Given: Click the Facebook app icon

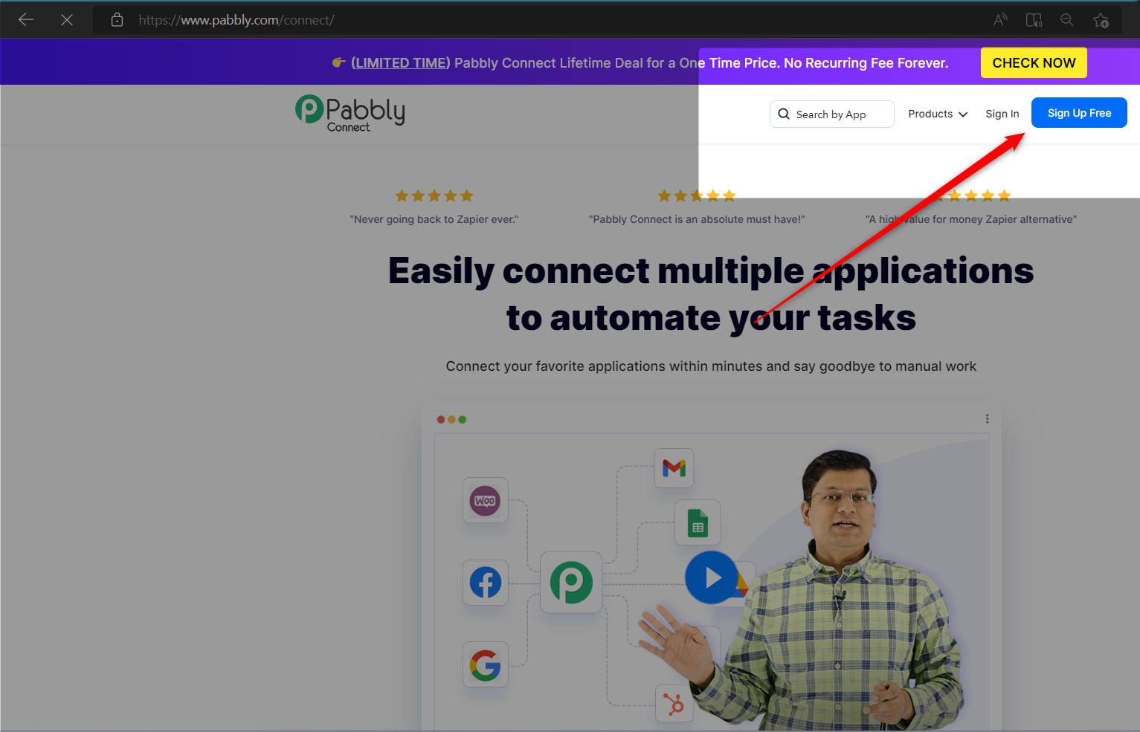Looking at the screenshot, I should pos(486,583).
